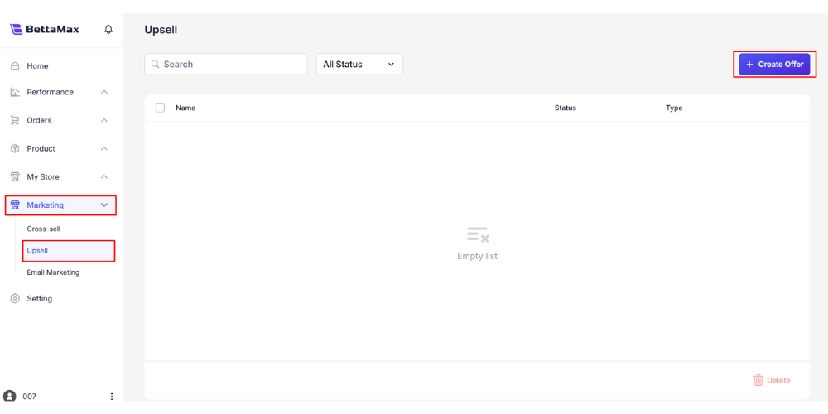Viewport: 828px width, 414px height.
Task: Click the My Store menu label
Action: [x=43, y=177]
